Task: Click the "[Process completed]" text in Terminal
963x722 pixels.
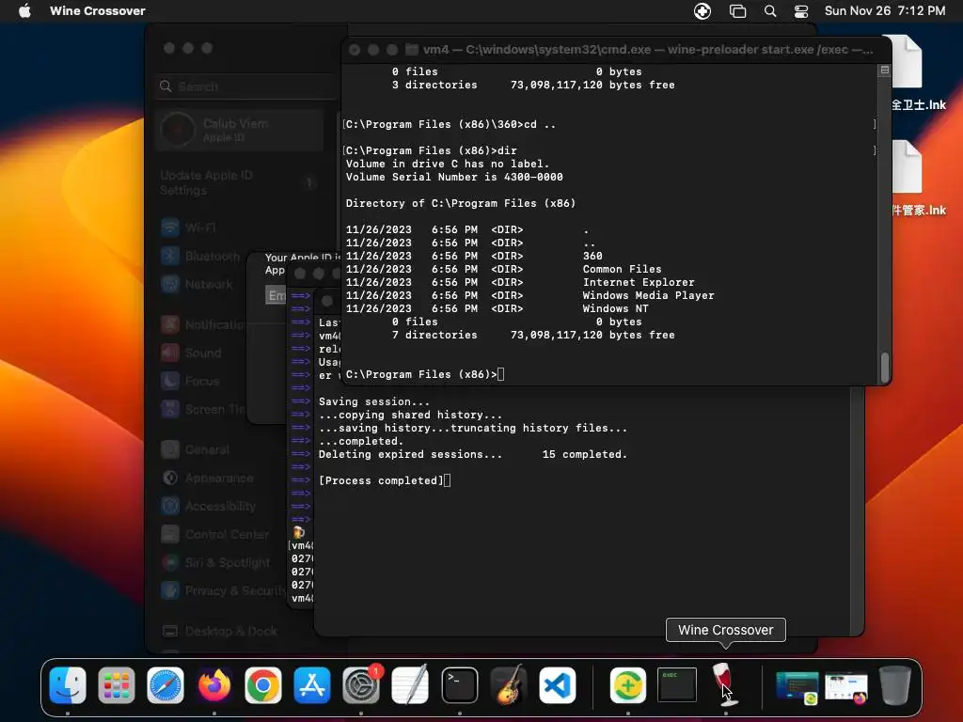Action: [381, 480]
